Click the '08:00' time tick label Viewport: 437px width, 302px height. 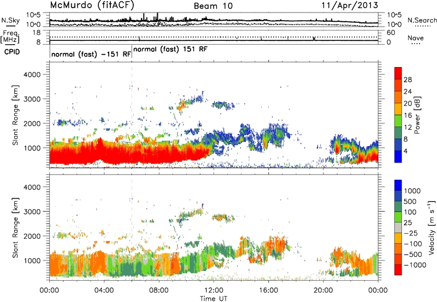159,291
